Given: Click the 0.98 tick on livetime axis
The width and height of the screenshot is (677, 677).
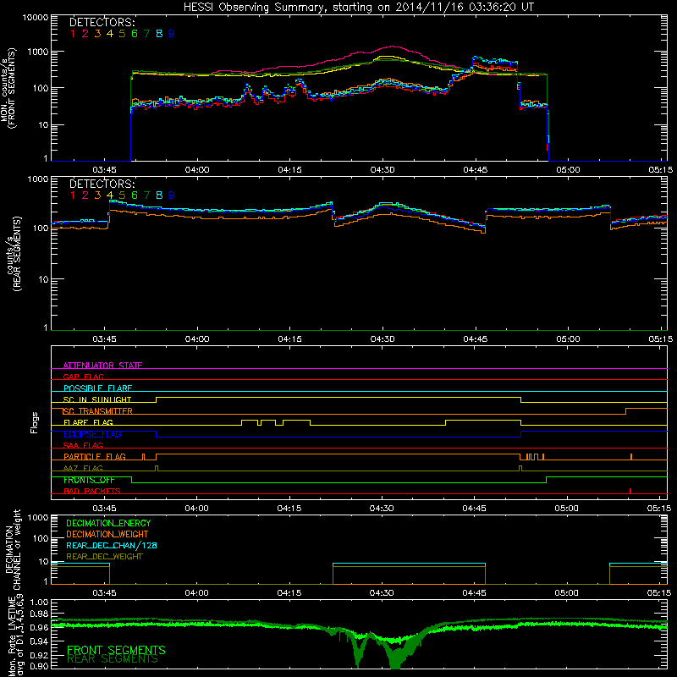Looking at the screenshot, I should coord(39,614).
